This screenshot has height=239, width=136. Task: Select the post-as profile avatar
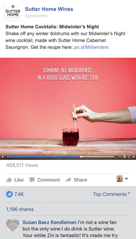[120, 179]
